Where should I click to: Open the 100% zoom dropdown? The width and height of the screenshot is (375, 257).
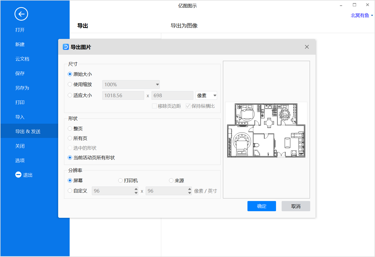tap(131, 84)
